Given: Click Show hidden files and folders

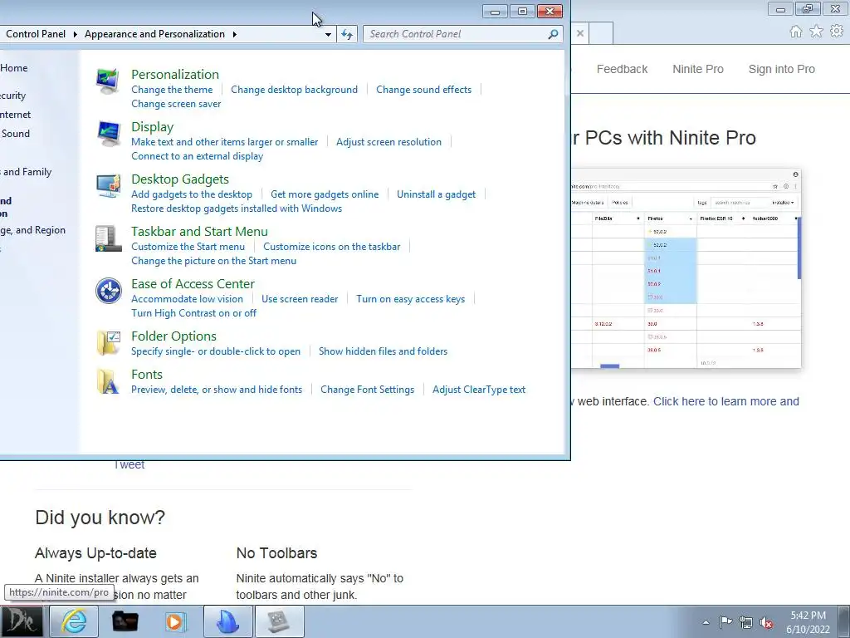Looking at the screenshot, I should click(383, 351).
